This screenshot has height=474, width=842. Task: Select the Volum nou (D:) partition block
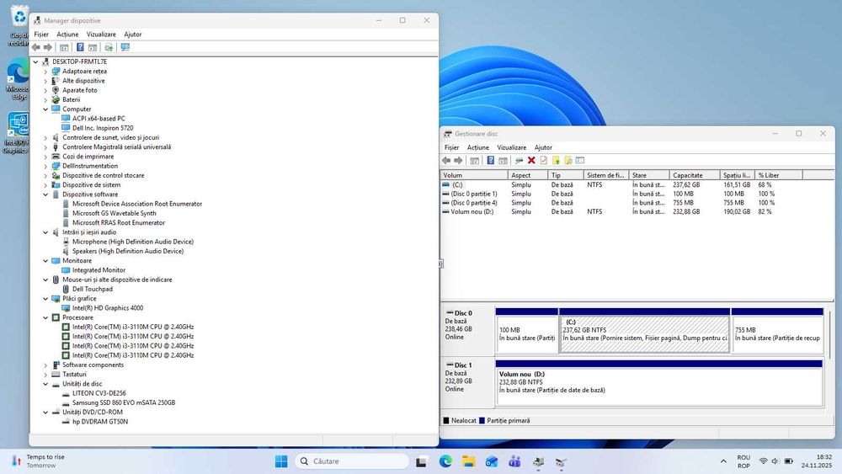point(659,386)
